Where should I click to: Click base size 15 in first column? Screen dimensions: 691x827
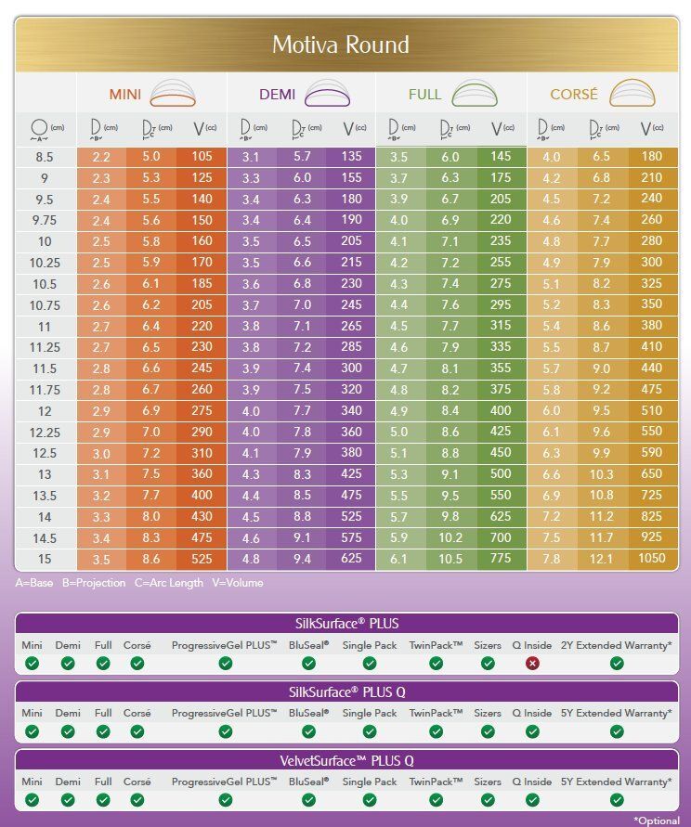point(45,559)
